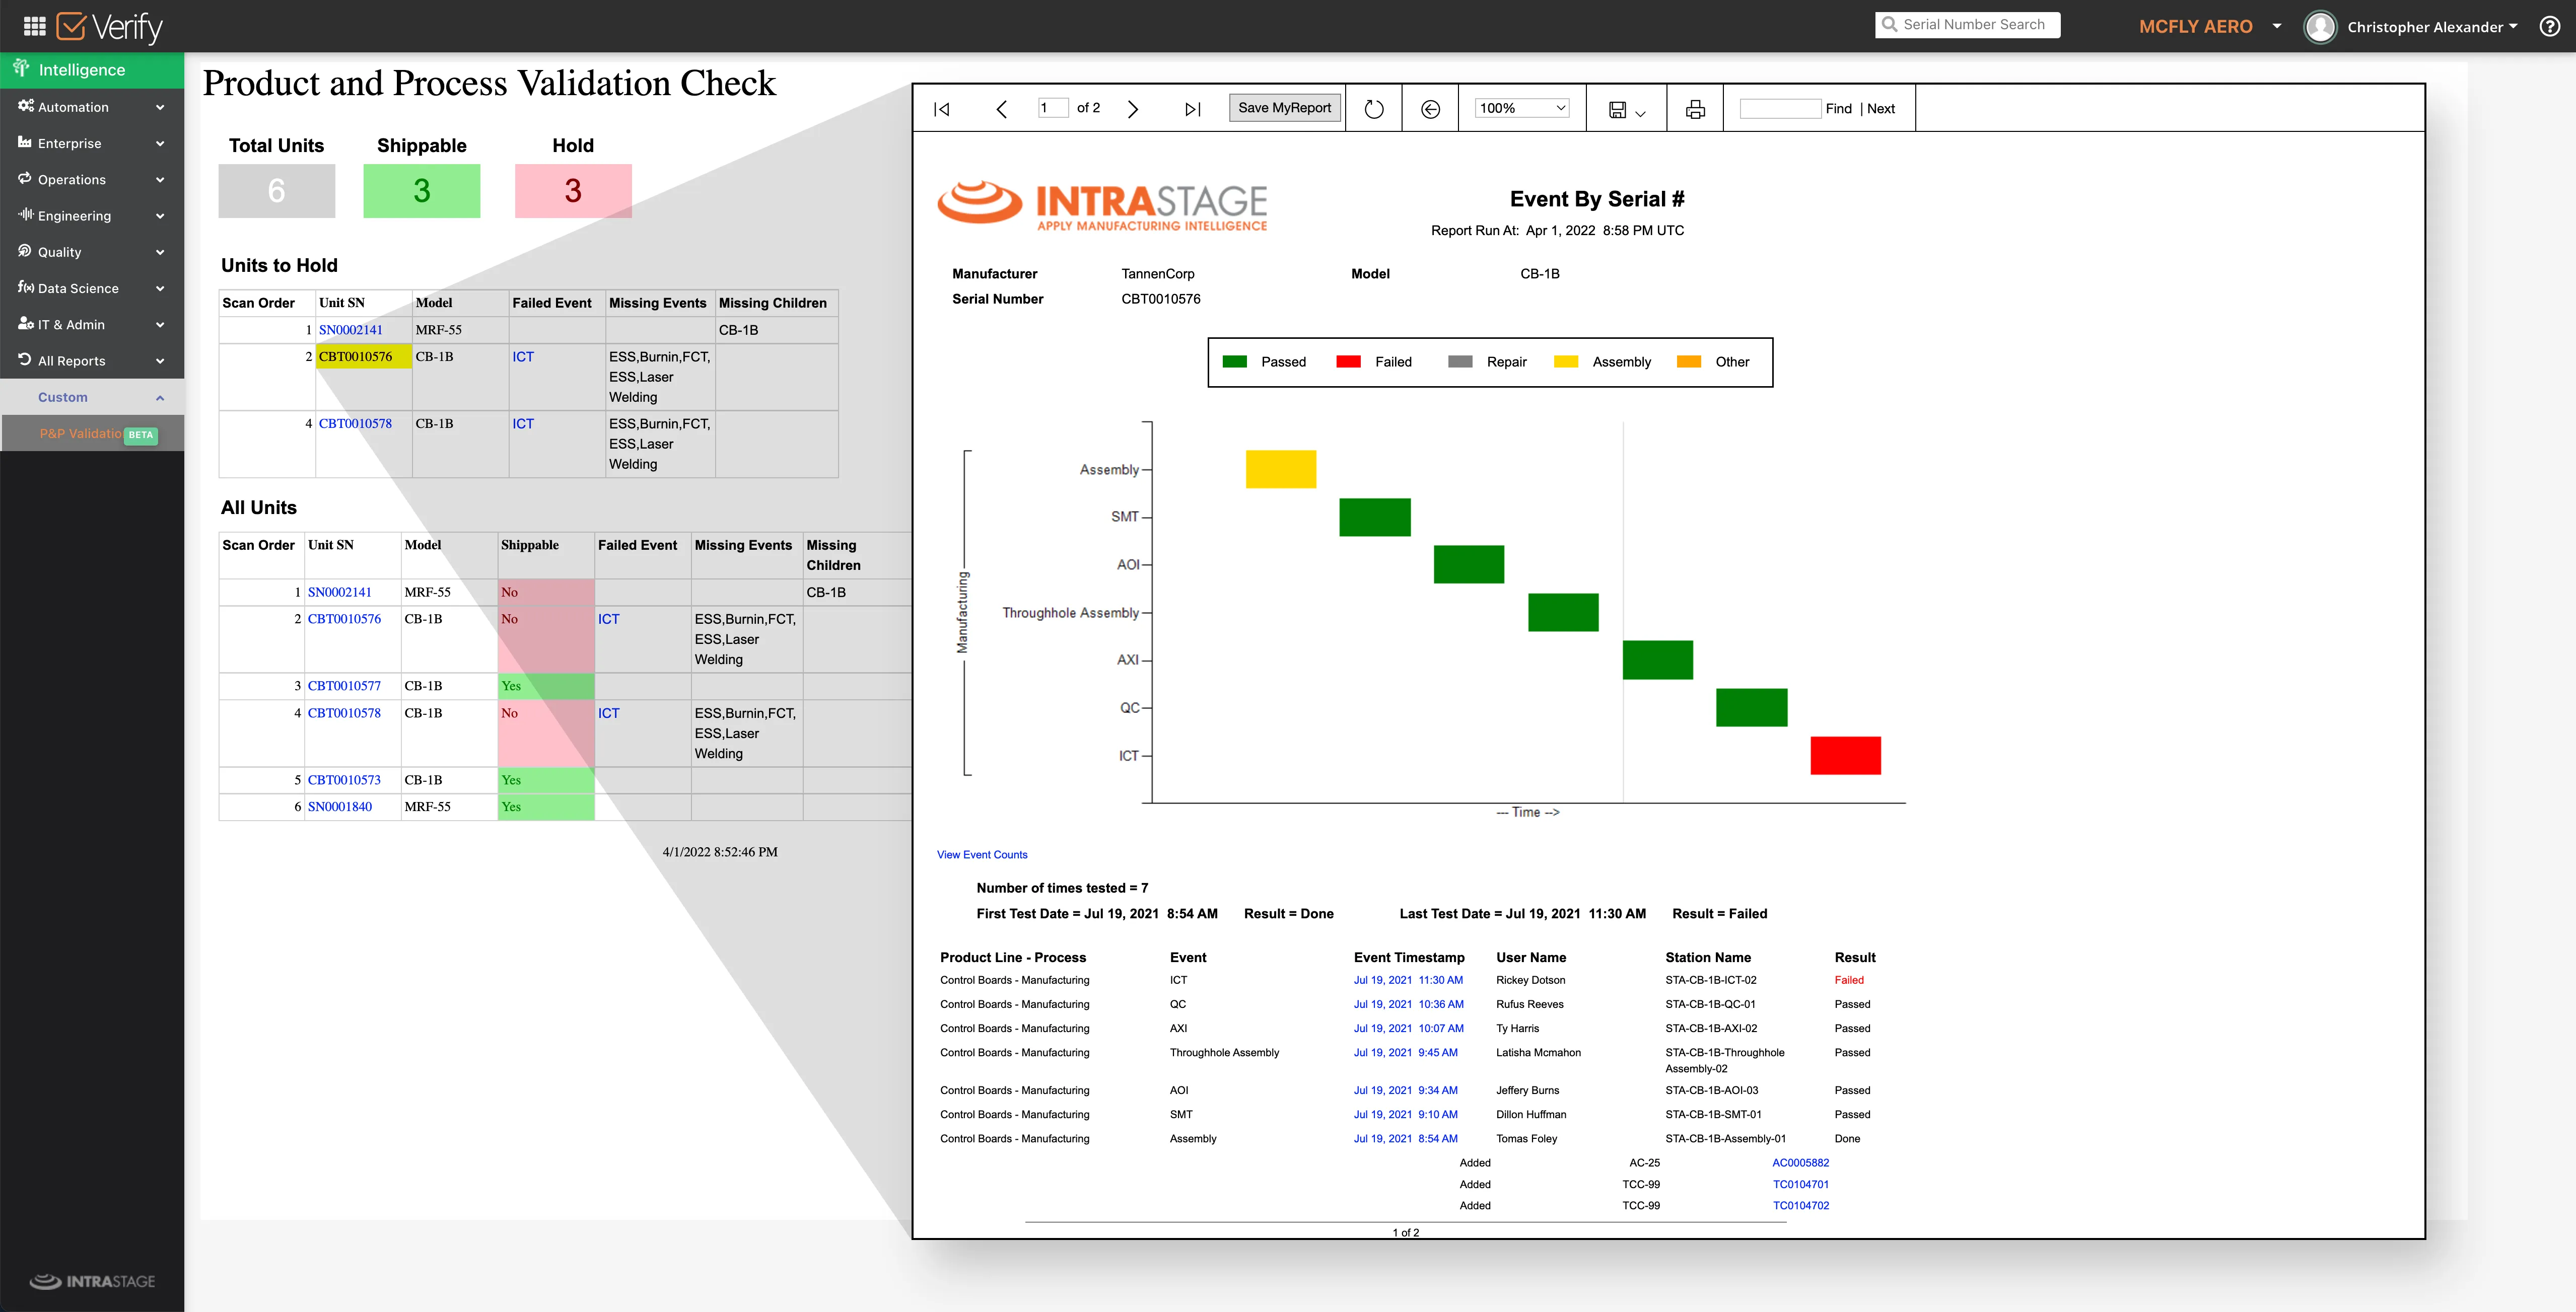This screenshot has width=2576, height=1312.
Task: Open Christopher Alexander user menu
Action: (2432, 27)
